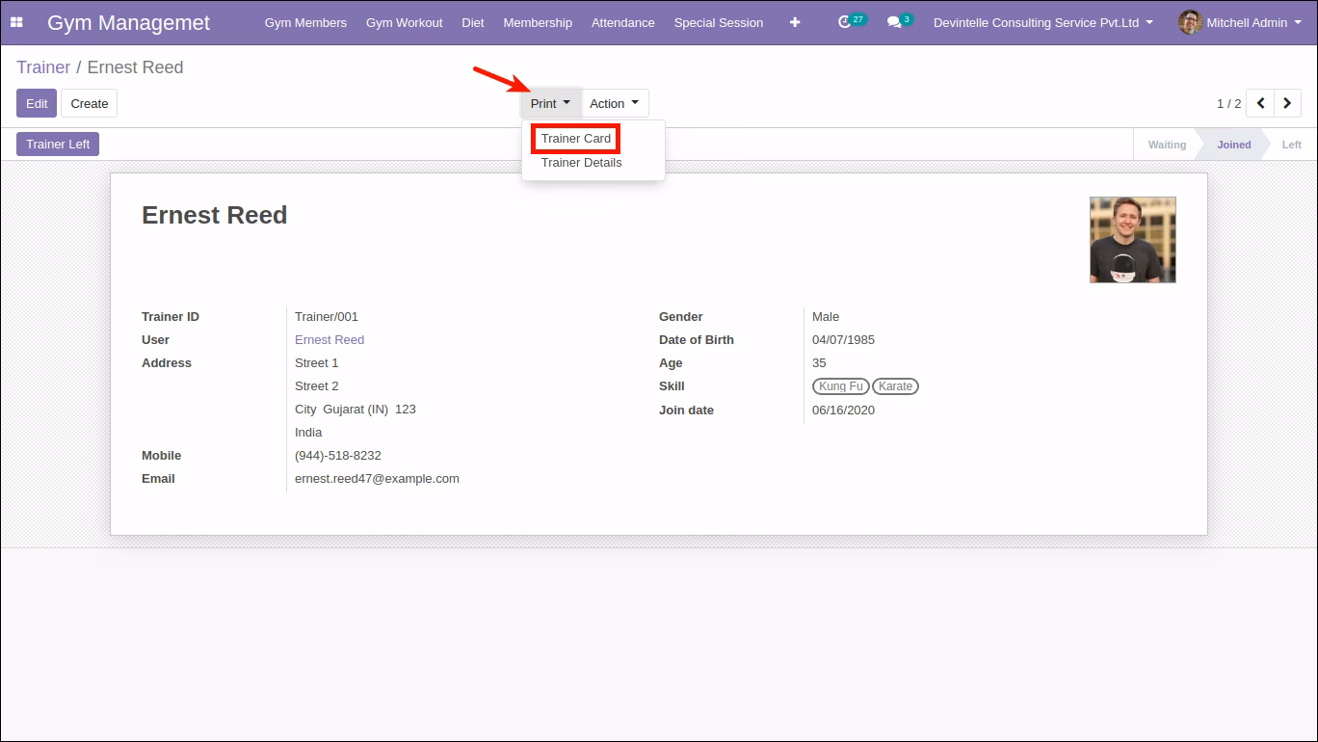Click the Trainer Left button
The width and height of the screenshot is (1318, 742).
(x=58, y=144)
